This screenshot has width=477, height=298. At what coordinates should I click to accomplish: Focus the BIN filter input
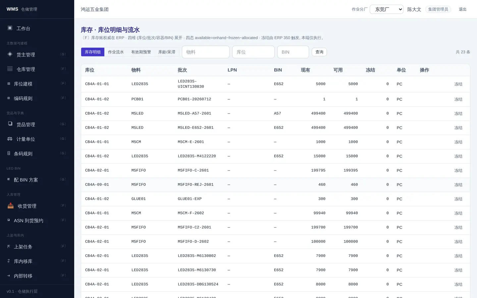[x=293, y=52]
